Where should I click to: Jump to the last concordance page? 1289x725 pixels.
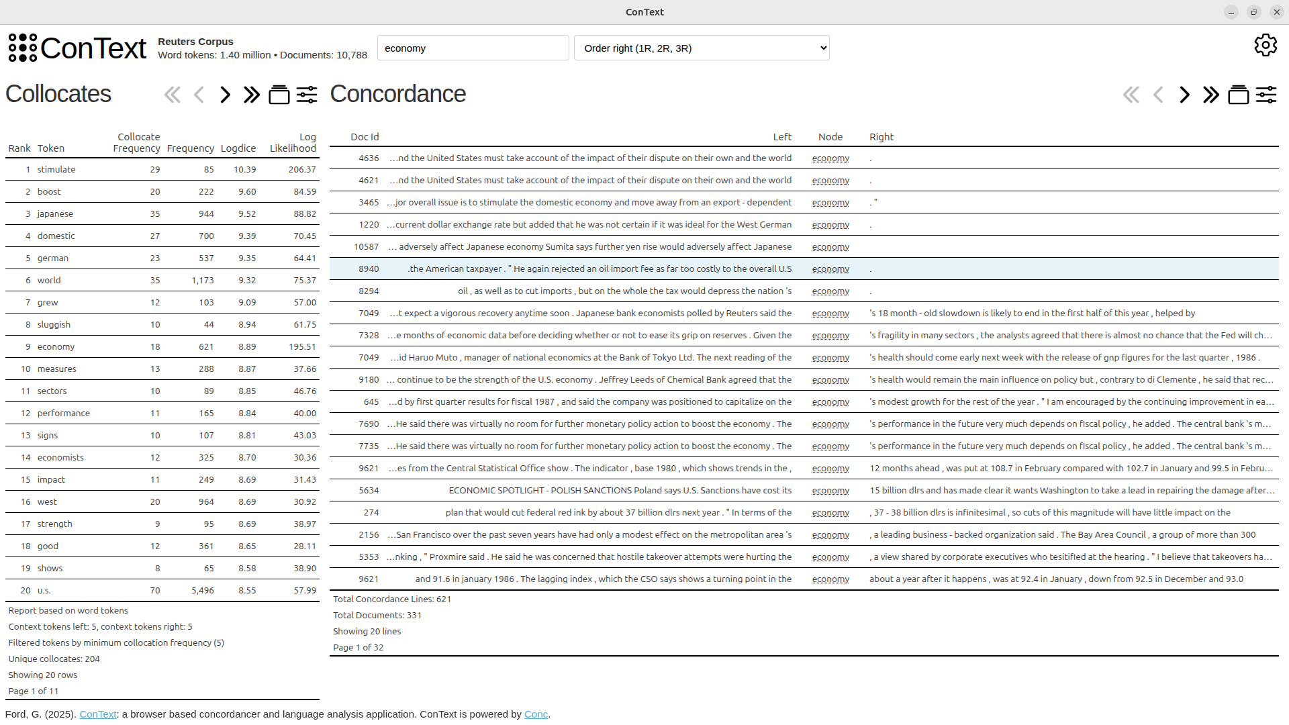click(x=1210, y=95)
